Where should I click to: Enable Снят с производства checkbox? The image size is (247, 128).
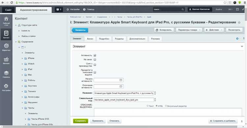tap(95, 65)
